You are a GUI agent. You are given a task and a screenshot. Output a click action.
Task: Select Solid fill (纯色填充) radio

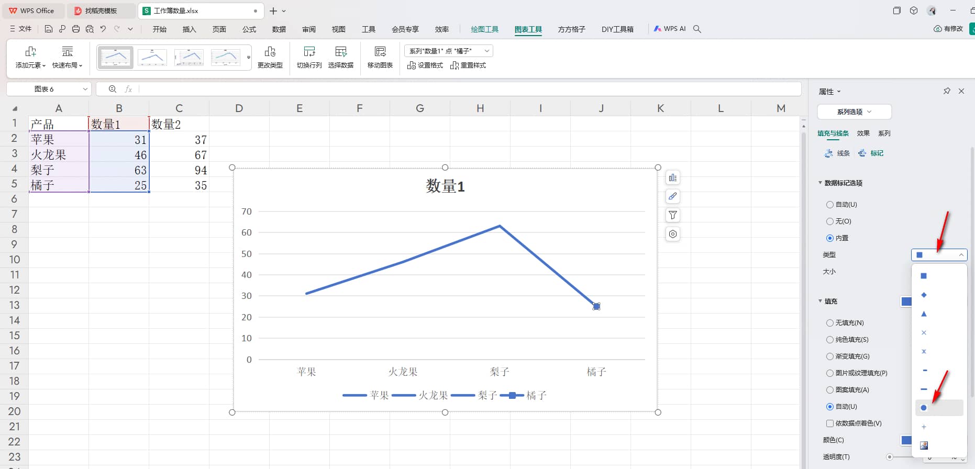830,340
